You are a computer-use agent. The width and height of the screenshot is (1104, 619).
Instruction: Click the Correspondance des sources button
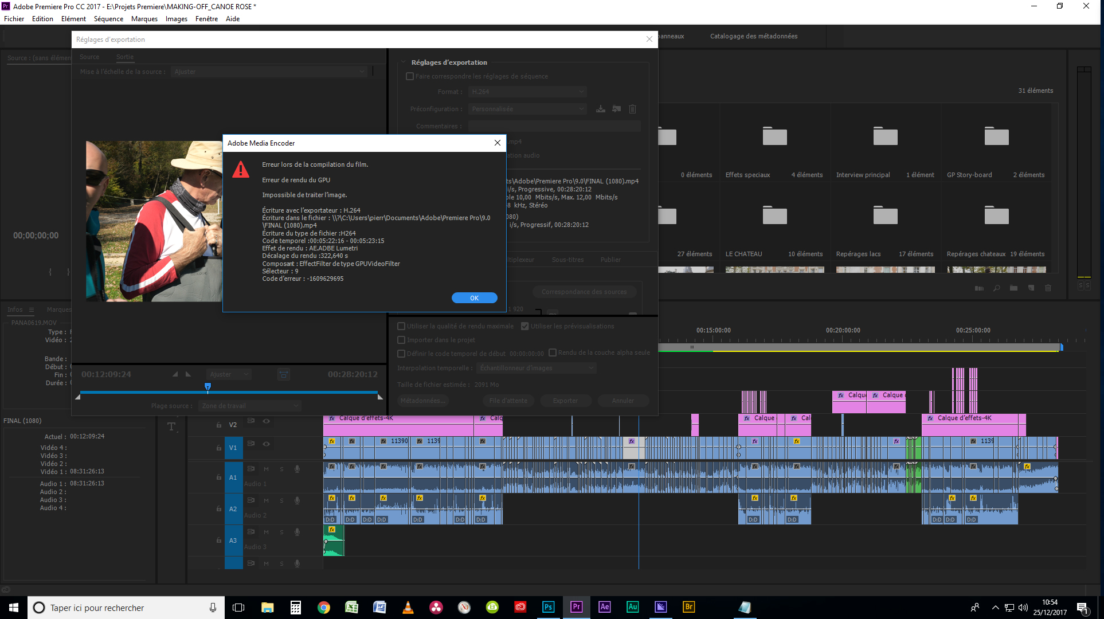point(584,292)
